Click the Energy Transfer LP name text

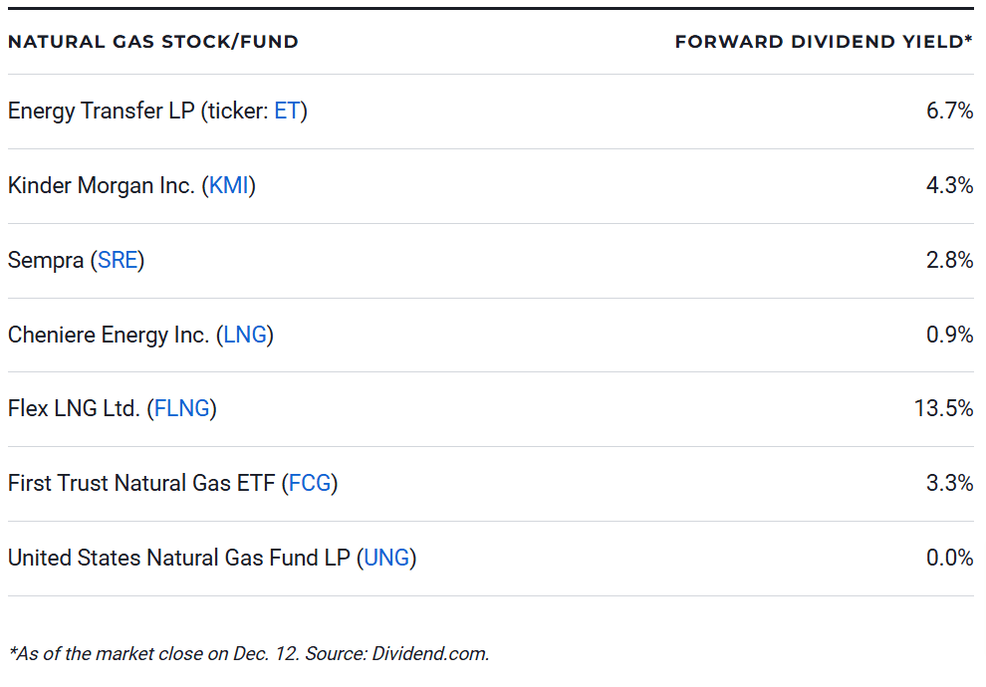[100, 112]
